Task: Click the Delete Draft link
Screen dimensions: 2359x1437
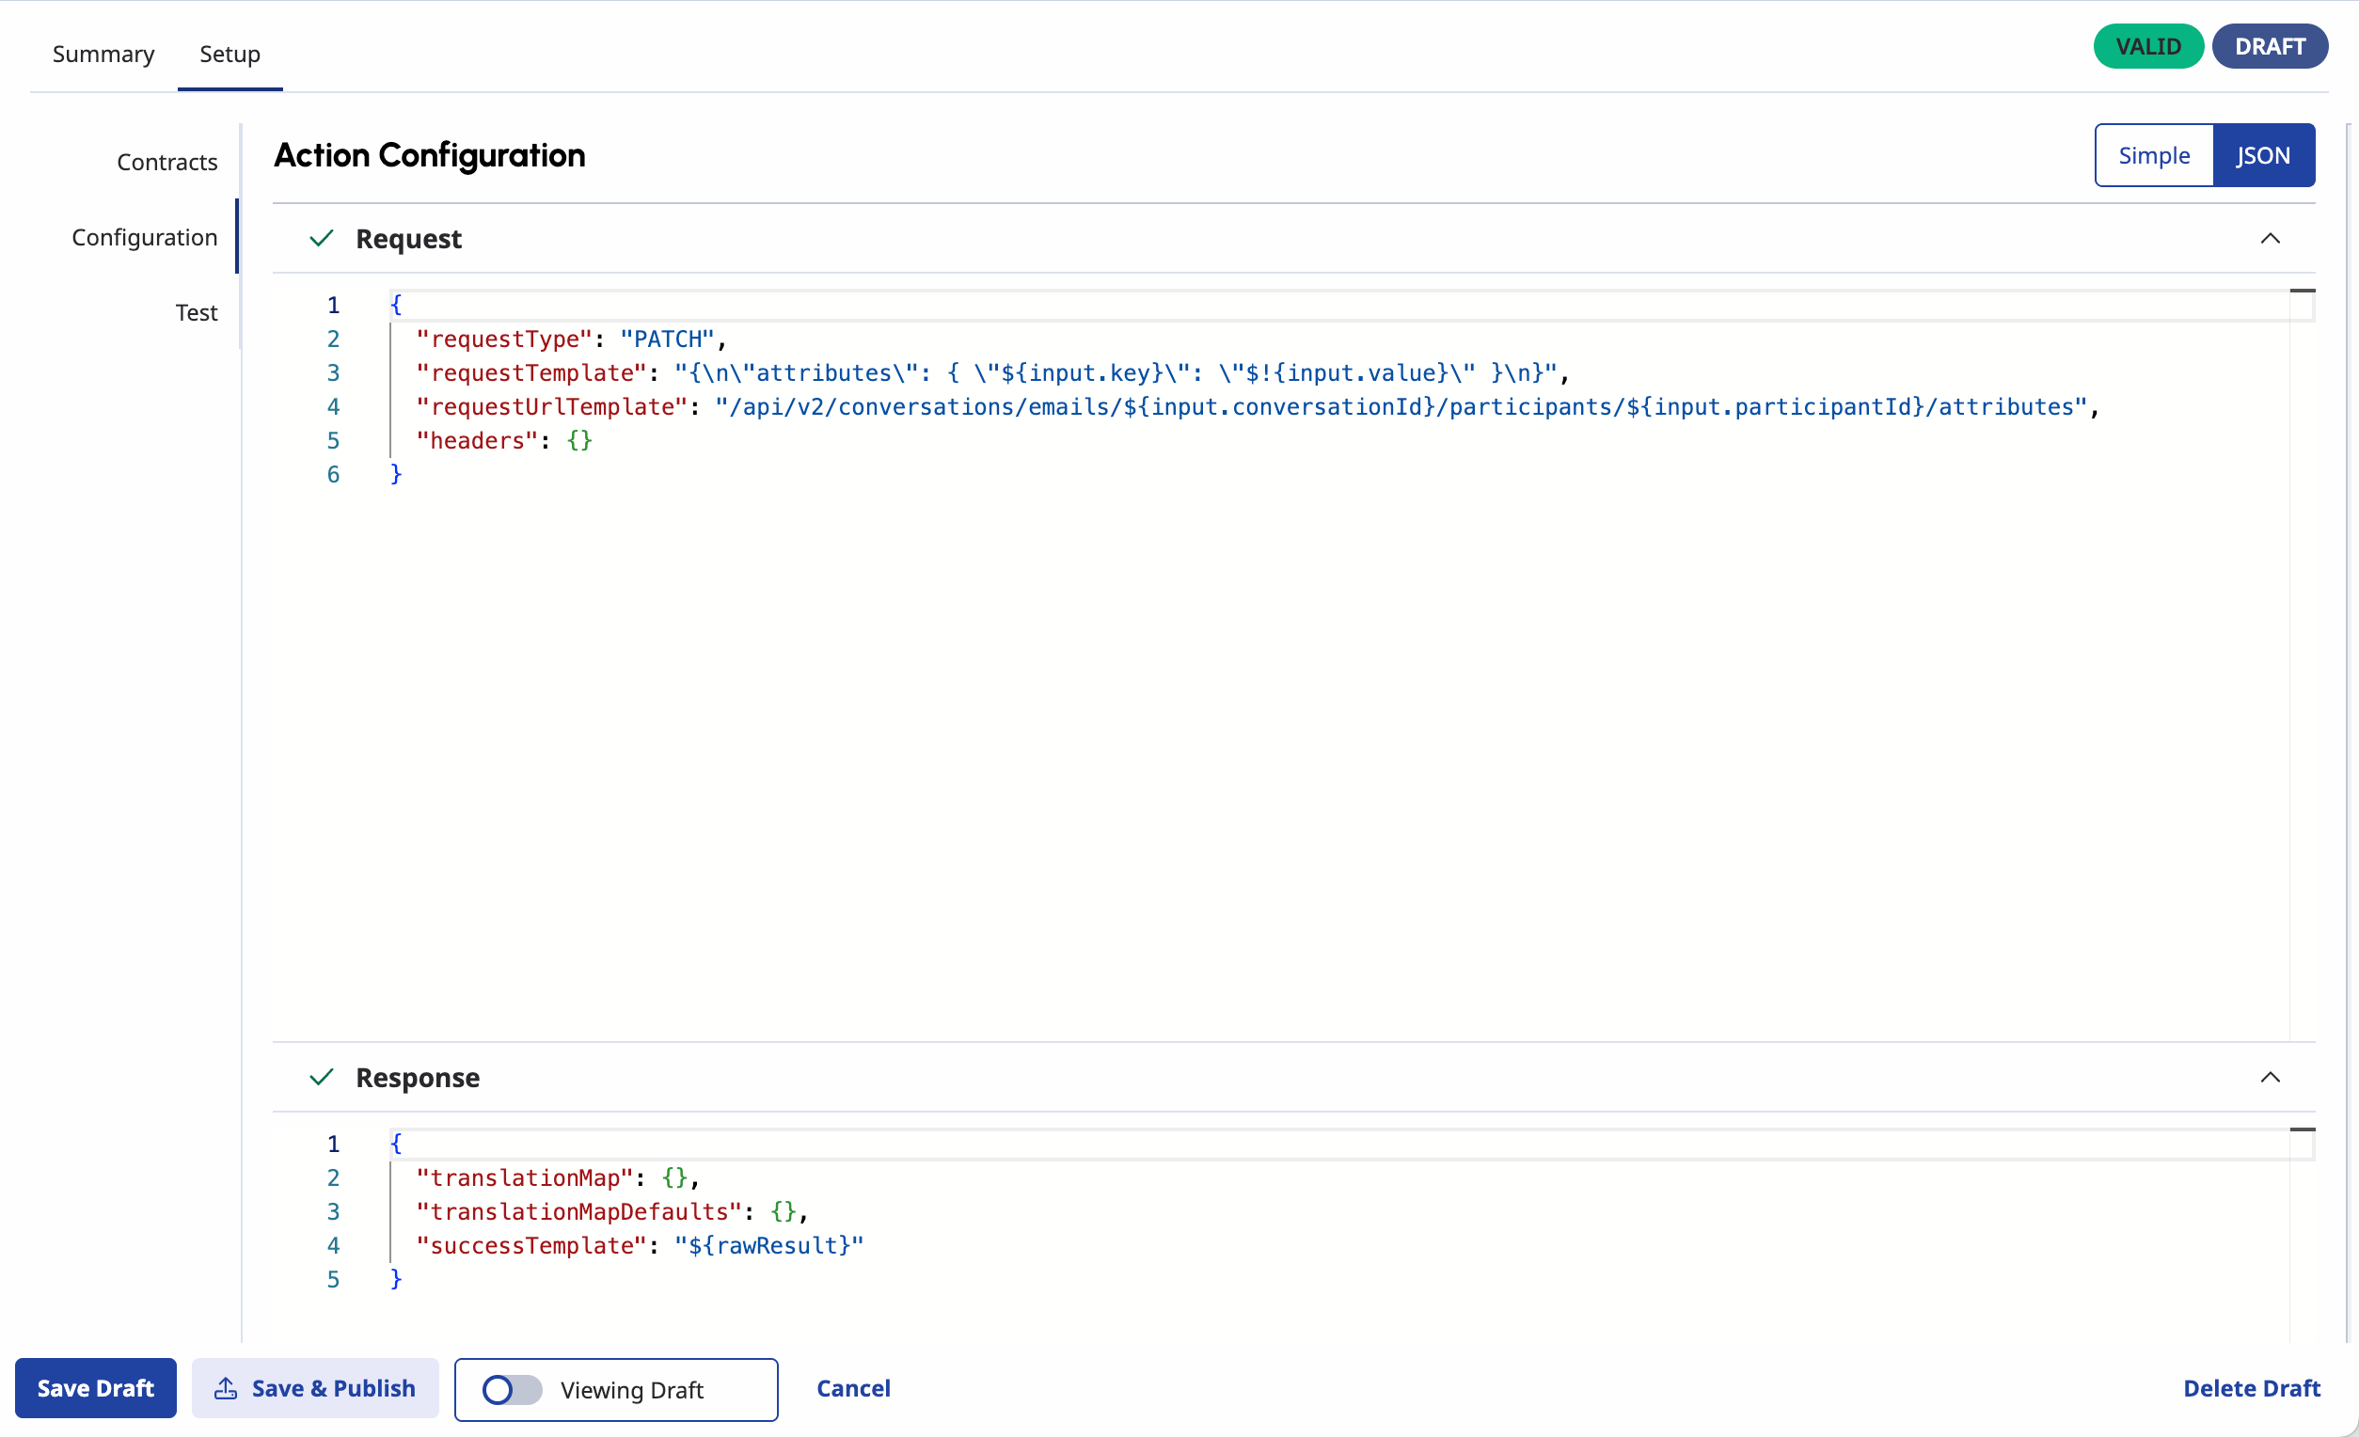Action: coord(2251,1388)
